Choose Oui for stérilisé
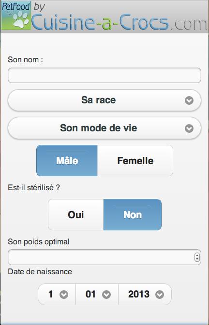This screenshot has height=325, width=209. click(x=76, y=215)
